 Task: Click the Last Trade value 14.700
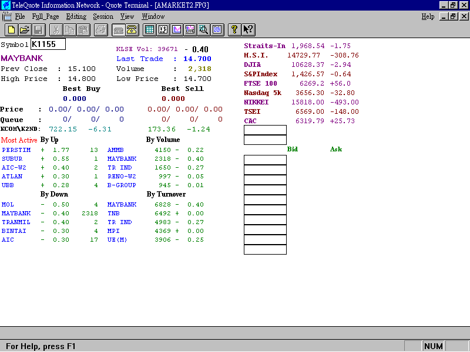(x=197, y=59)
